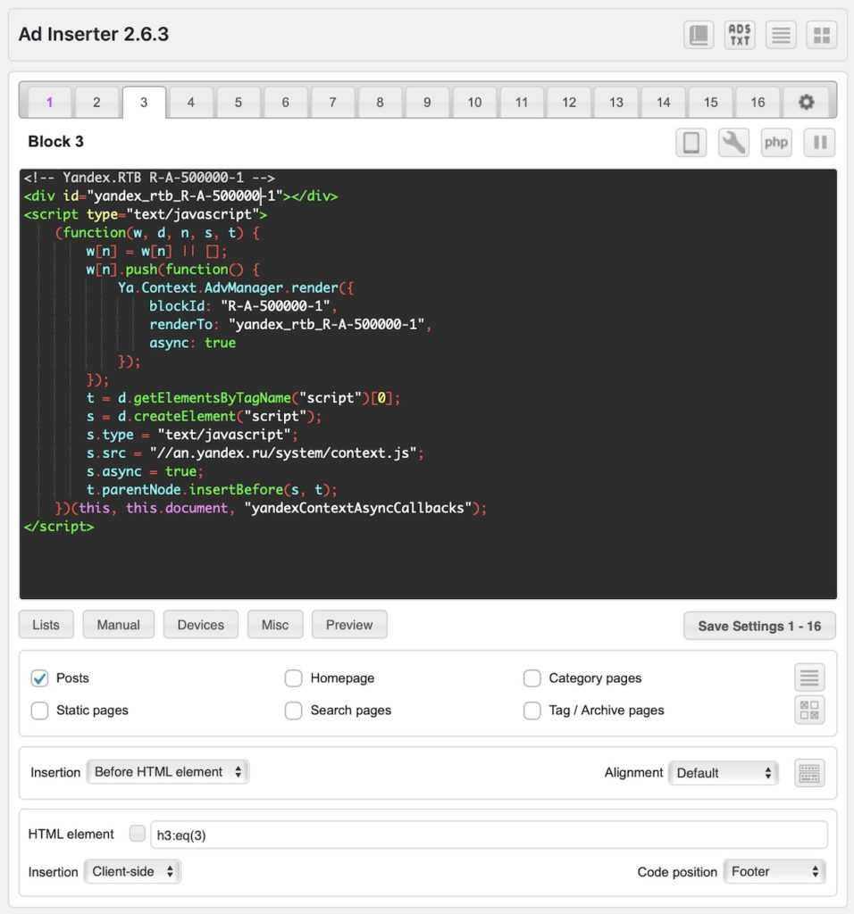Click the HTML element selector field
The width and height of the screenshot is (854, 914).
[x=489, y=835]
